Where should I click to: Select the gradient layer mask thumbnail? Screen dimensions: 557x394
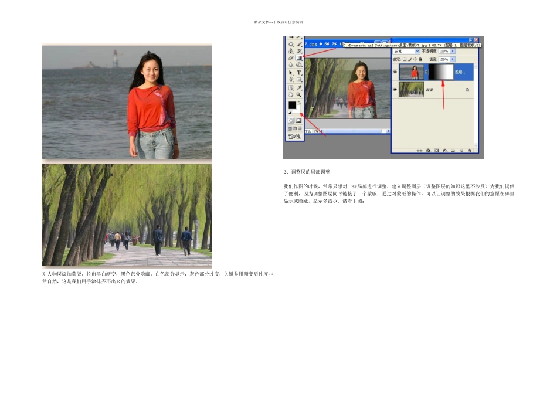[441, 72]
